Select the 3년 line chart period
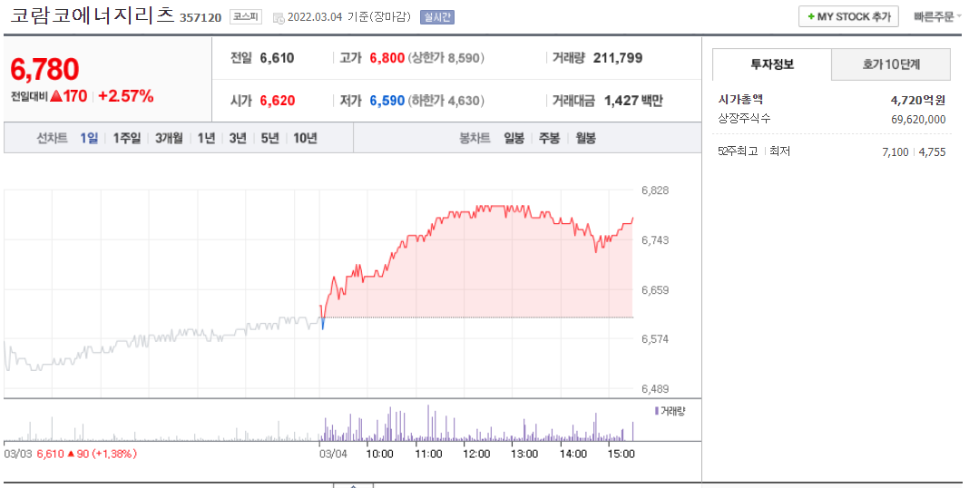The width and height of the screenshot is (969, 488). (x=238, y=138)
